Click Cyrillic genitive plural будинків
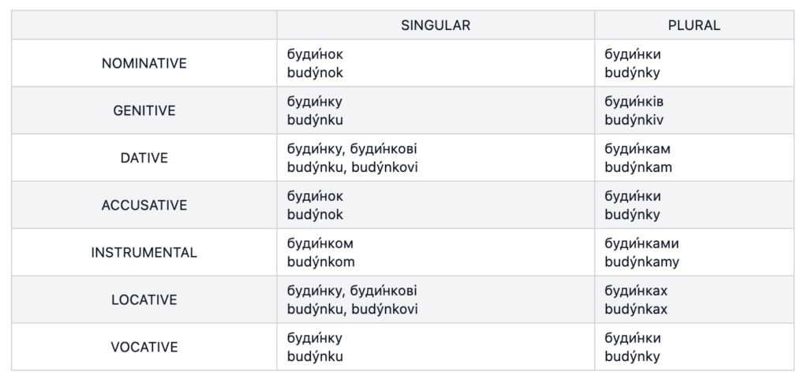This screenshot has width=808, height=383. click(x=634, y=102)
